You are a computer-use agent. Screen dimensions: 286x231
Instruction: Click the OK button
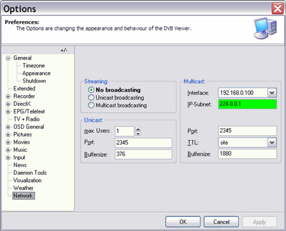tap(183, 222)
